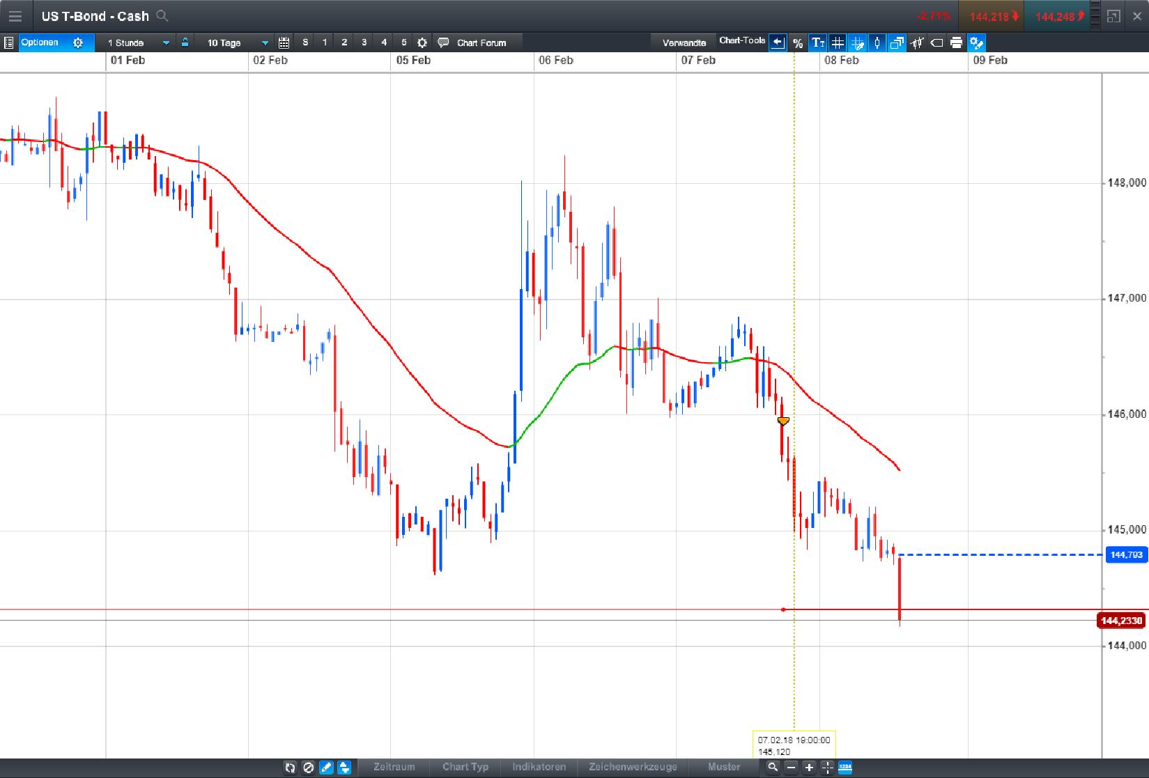1149x778 pixels.
Task: Toggle the lock icon next to 1 Stunde
Action: click(184, 42)
